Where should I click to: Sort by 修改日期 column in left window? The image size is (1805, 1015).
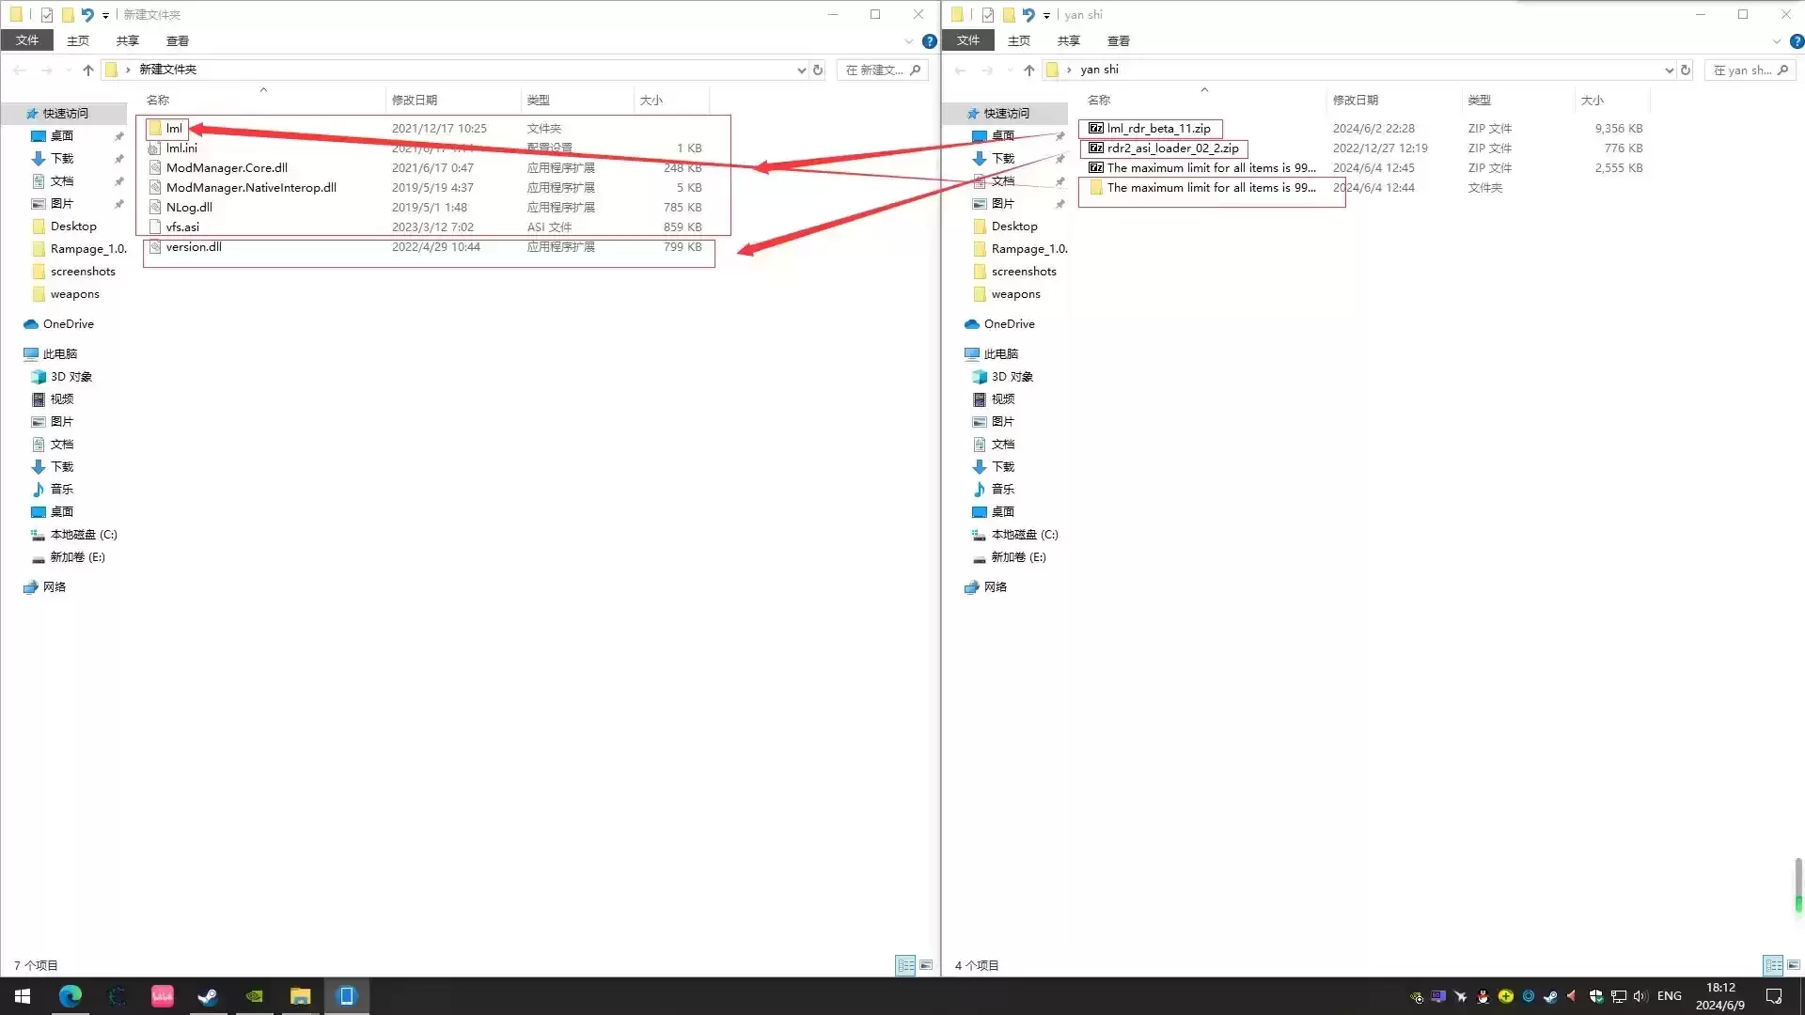415,100
